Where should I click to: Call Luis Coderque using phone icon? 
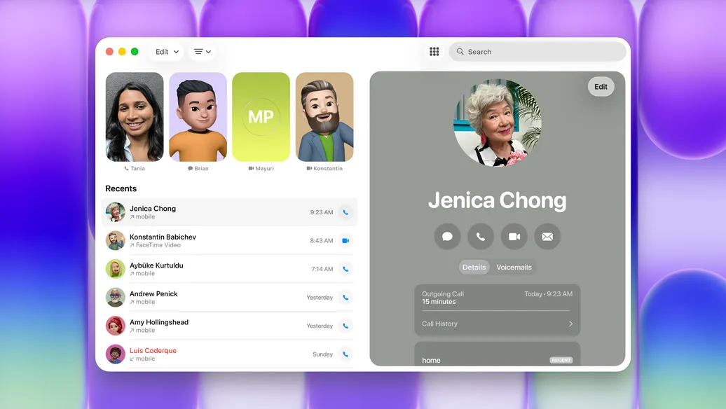[345, 354]
